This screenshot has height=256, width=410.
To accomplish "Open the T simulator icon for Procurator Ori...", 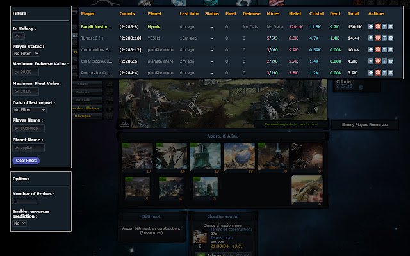I will click(384, 72).
